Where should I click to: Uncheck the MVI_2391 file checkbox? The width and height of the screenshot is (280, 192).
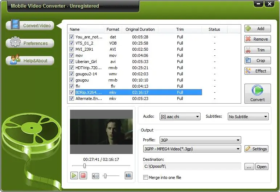pos(71,49)
